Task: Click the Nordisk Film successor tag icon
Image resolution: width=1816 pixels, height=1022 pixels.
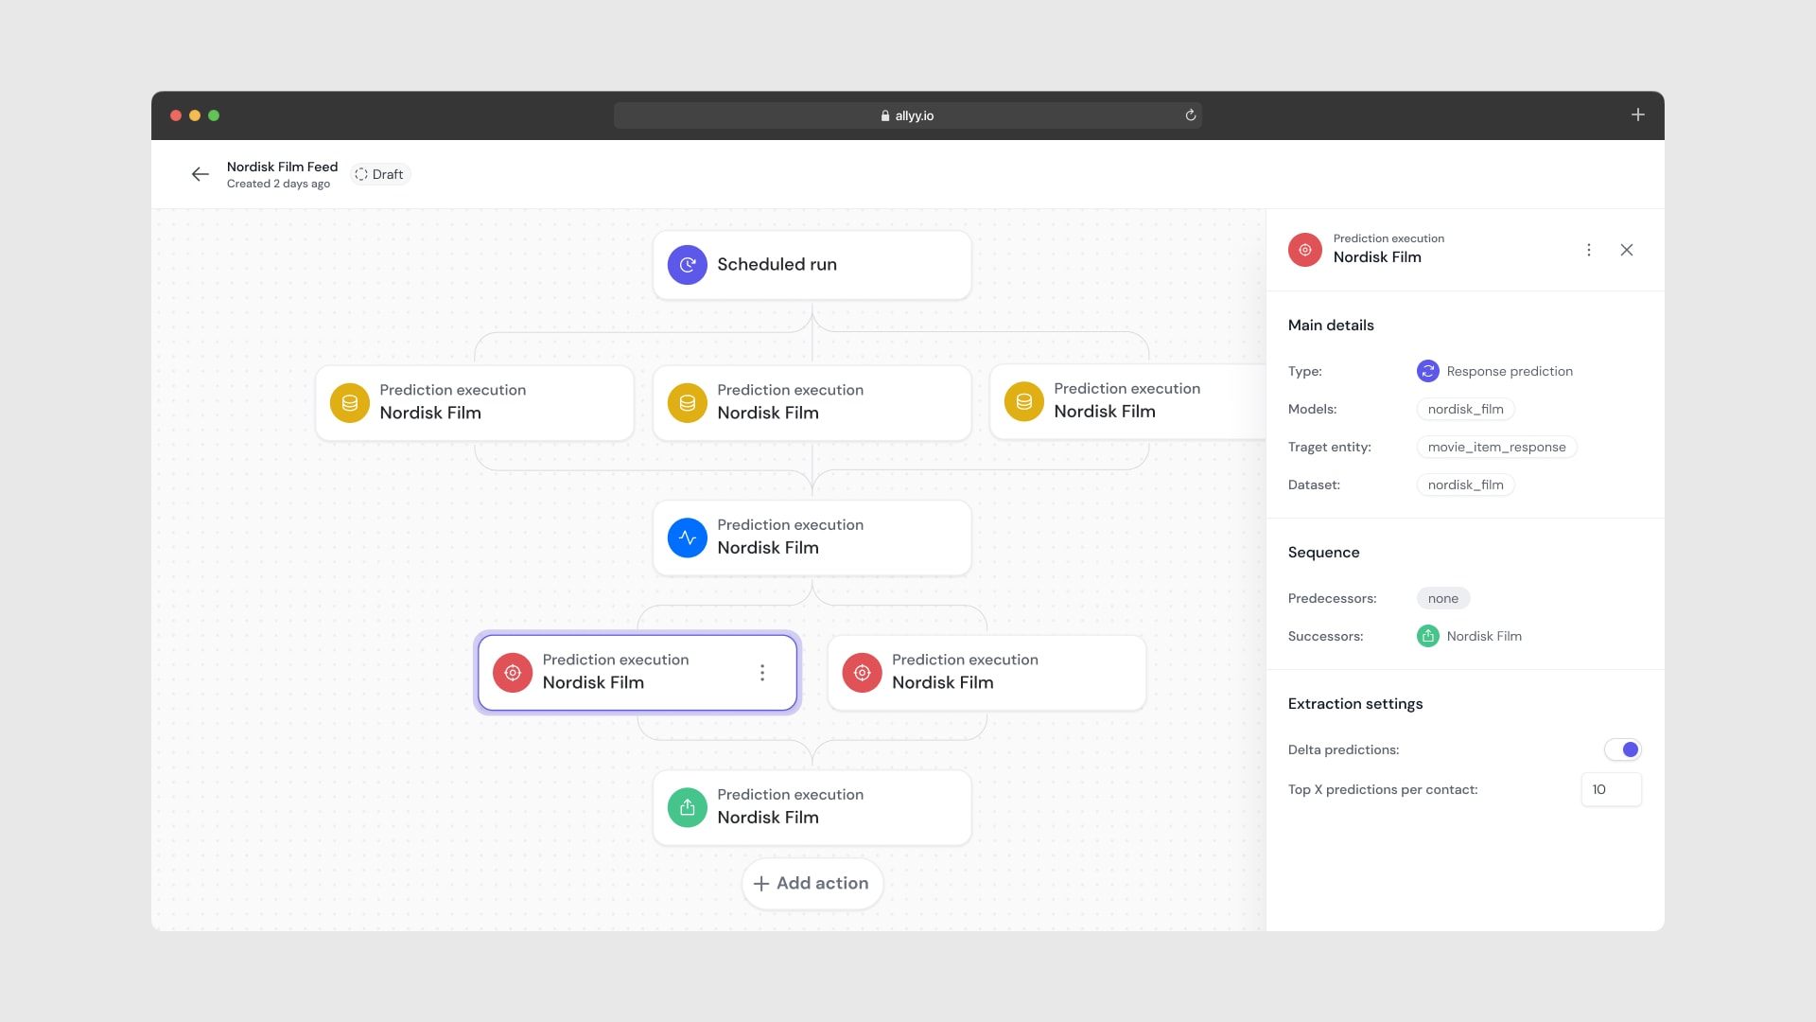Action: click(1428, 635)
